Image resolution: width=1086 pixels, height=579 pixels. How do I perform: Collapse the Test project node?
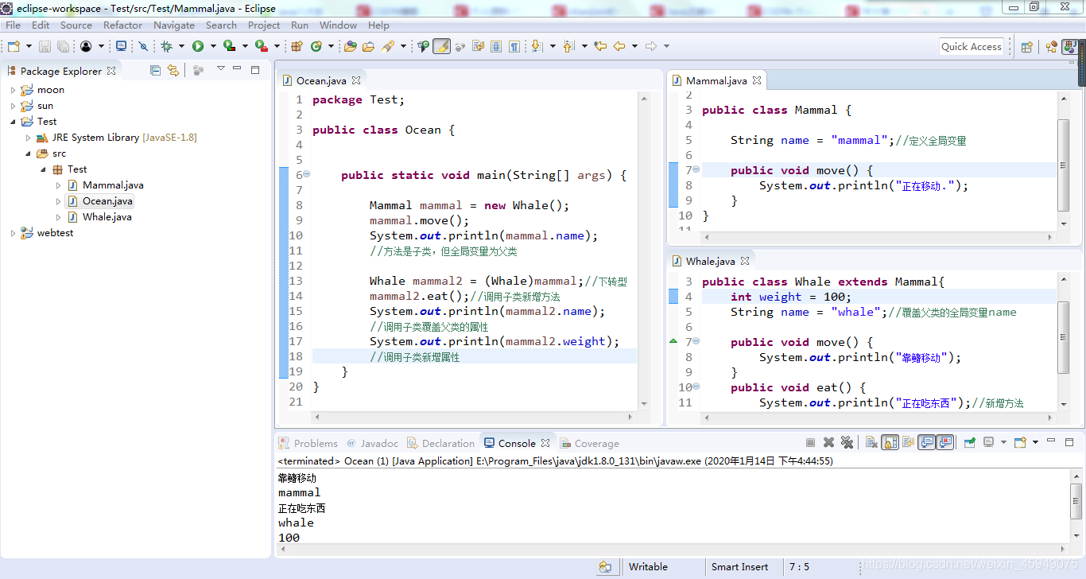13,122
